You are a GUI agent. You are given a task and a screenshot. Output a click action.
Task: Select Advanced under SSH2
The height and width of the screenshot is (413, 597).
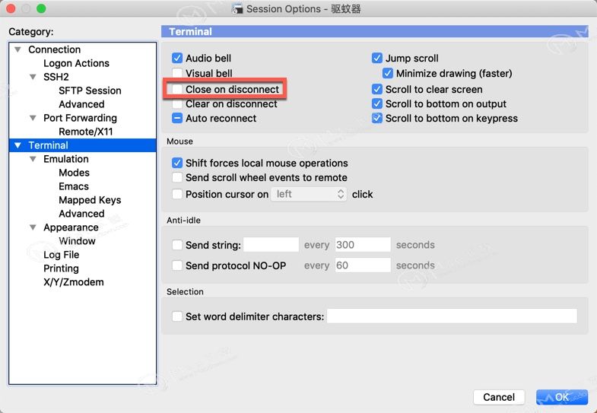tap(81, 104)
